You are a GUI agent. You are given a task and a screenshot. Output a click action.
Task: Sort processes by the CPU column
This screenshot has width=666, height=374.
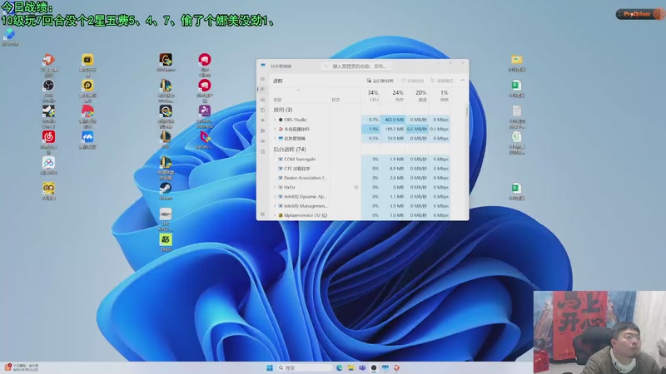pos(372,96)
